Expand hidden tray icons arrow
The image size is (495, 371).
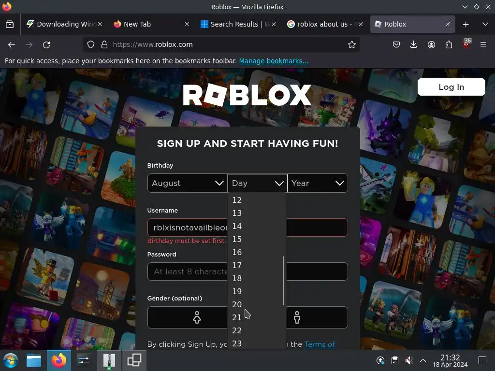[x=423, y=360]
